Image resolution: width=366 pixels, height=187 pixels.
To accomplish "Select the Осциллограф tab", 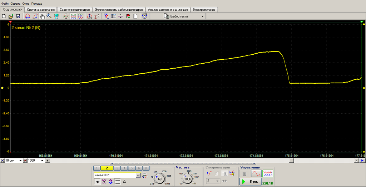I will click(x=13, y=10).
